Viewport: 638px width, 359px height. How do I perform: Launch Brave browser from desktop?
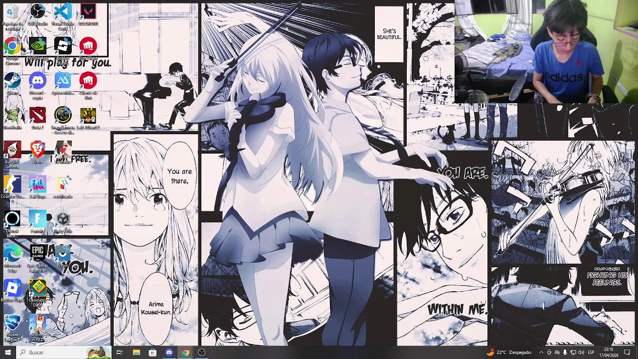point(37,153)
